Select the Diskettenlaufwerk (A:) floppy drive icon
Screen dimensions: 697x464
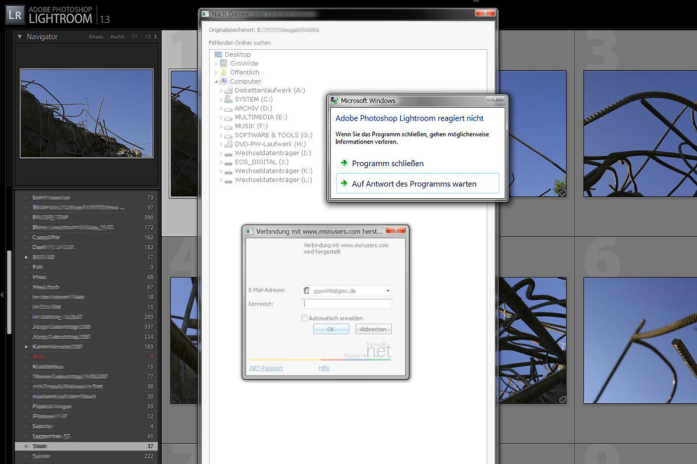click(x=228, y=90)
